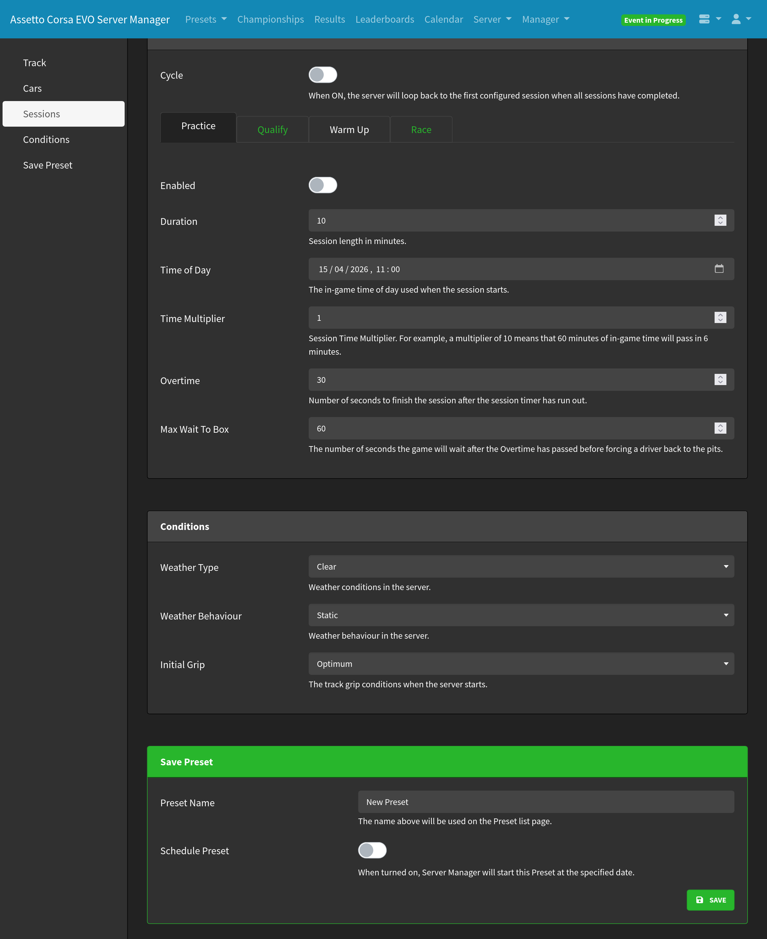Open the Initial Grip dropdown

[x=521, y=664]
